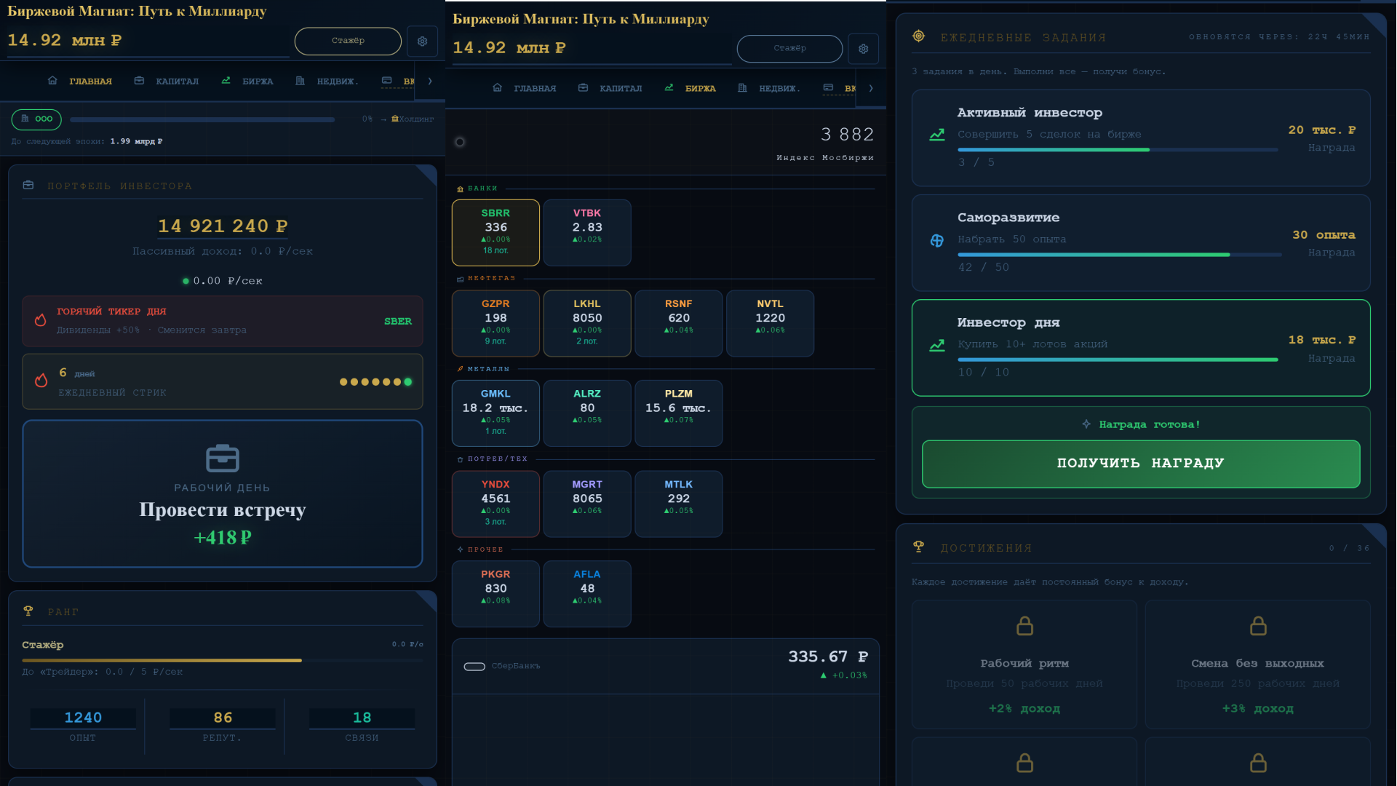Open НЕДВИЖ. tab in middle panel
This screenshot has height=786, width=1397.
pyautogui.click(x=769, y=88)
